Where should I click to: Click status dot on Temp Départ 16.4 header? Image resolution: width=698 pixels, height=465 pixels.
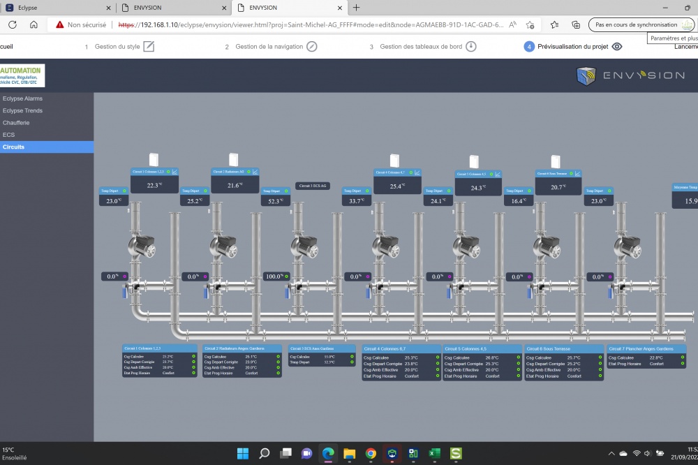click(529, 191)
